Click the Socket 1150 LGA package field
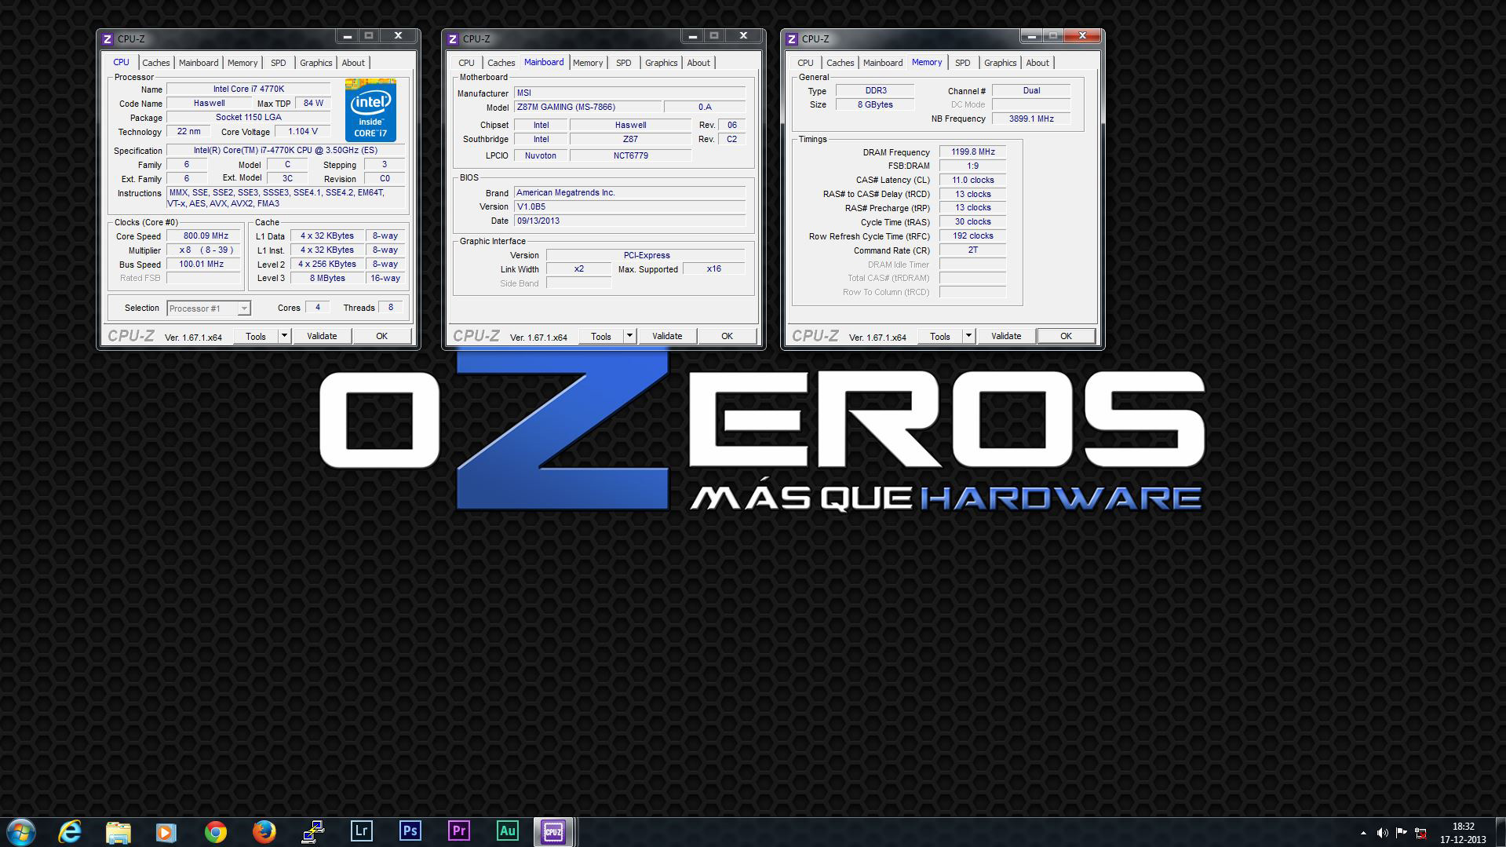Screen dimensions: 1506x847 pos(249,118)
